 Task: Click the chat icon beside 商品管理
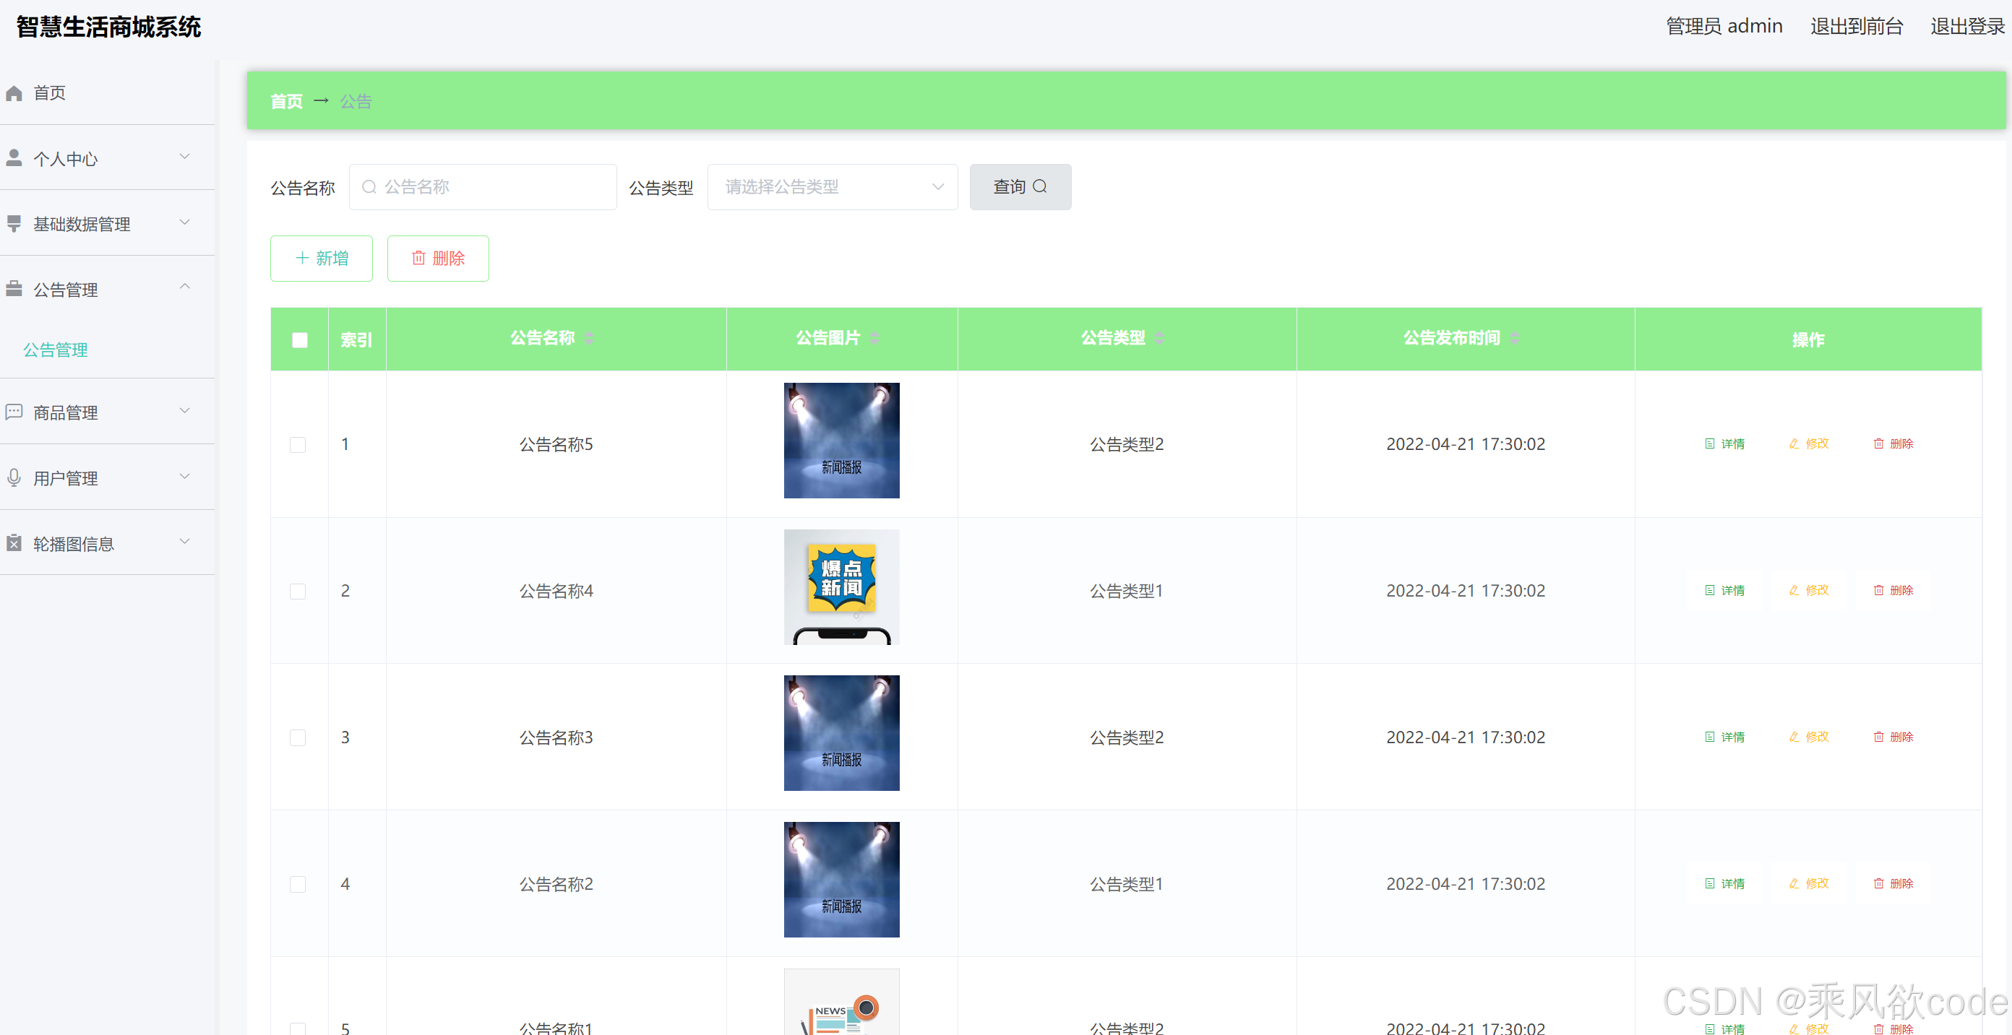(14, 412)
